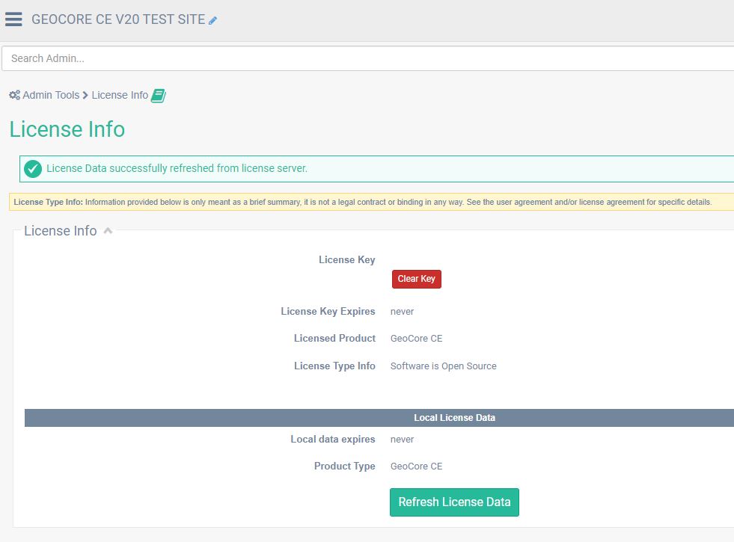Viewport: 734px width, 542px height.
Task: Open the hamburger navigation menu
Action: point(13,19)
